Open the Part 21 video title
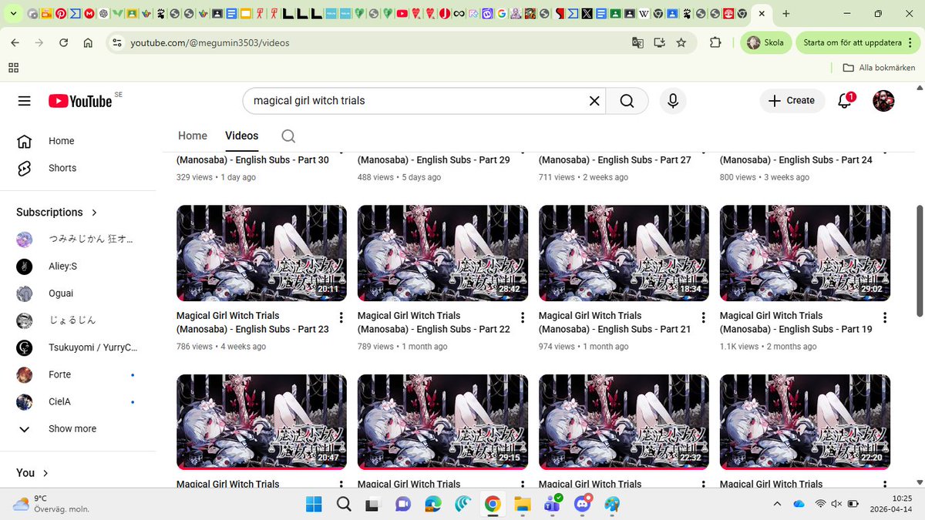The width and height of the screenshot is (925, 520). pyautogui.click(x=614, y=322)
